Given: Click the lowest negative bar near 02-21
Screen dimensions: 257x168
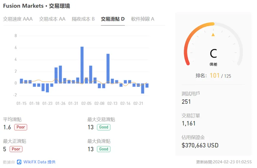Looking at the screenshot, I should point(143,88).
